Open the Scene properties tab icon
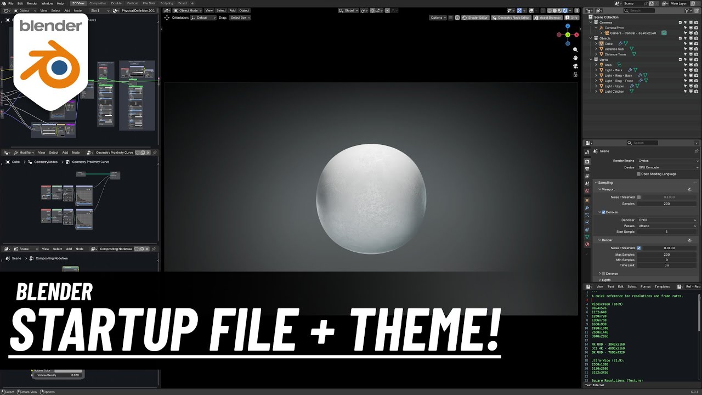Screen dimensions: 702x395 click(x=587, y=184)
